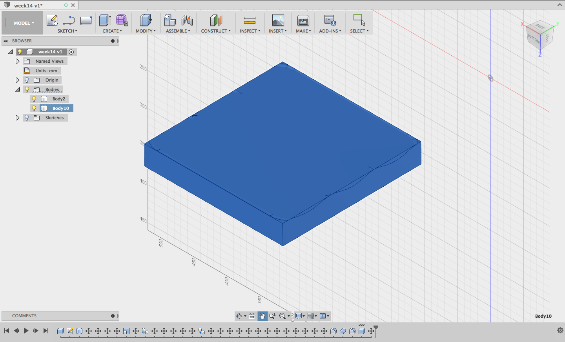The image size is (565, 342).
Task: Toggle visibility bulb for Sketches folder
Action: pyautogui.click(x=27, y=118)
